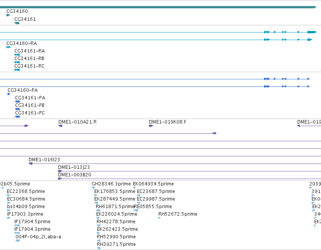Click the IP17903.3prime EST label
321x250 pixels.
[x=25, y=215]
